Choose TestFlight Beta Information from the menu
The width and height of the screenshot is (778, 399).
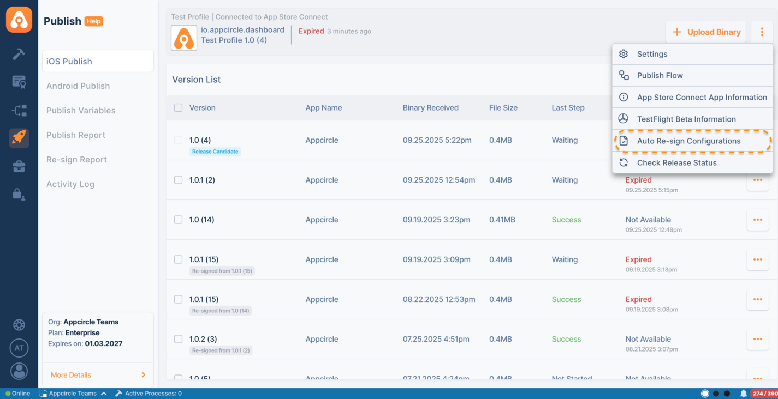pos(686,119)
